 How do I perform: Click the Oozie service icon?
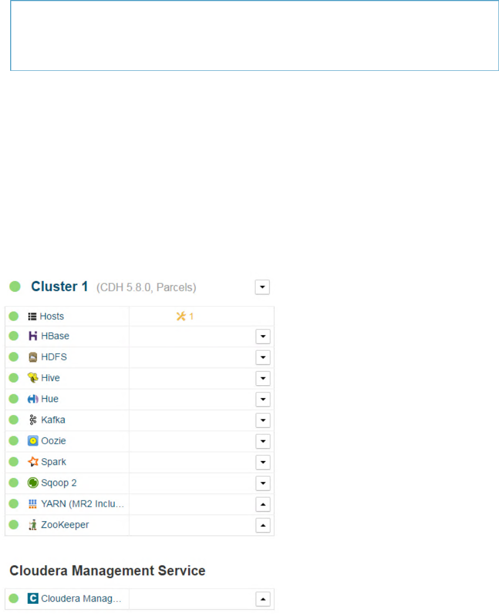click(x=33, y=441)
